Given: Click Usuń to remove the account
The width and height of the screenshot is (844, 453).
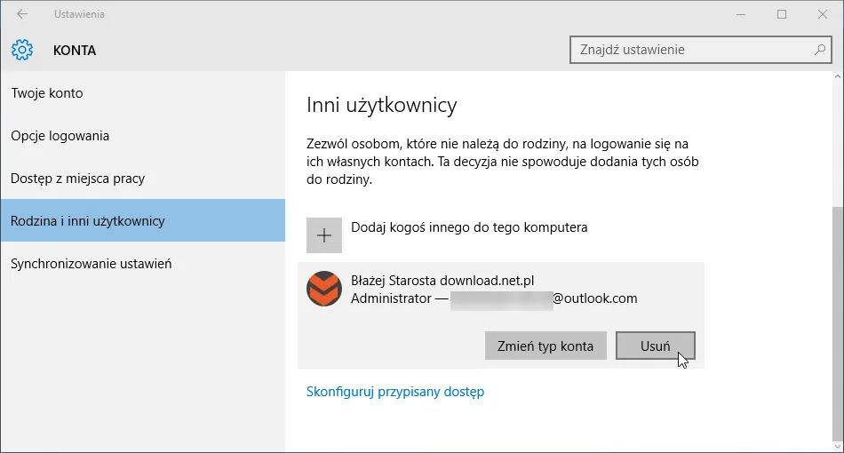Looking at the screenshot, I should point(656,346).
